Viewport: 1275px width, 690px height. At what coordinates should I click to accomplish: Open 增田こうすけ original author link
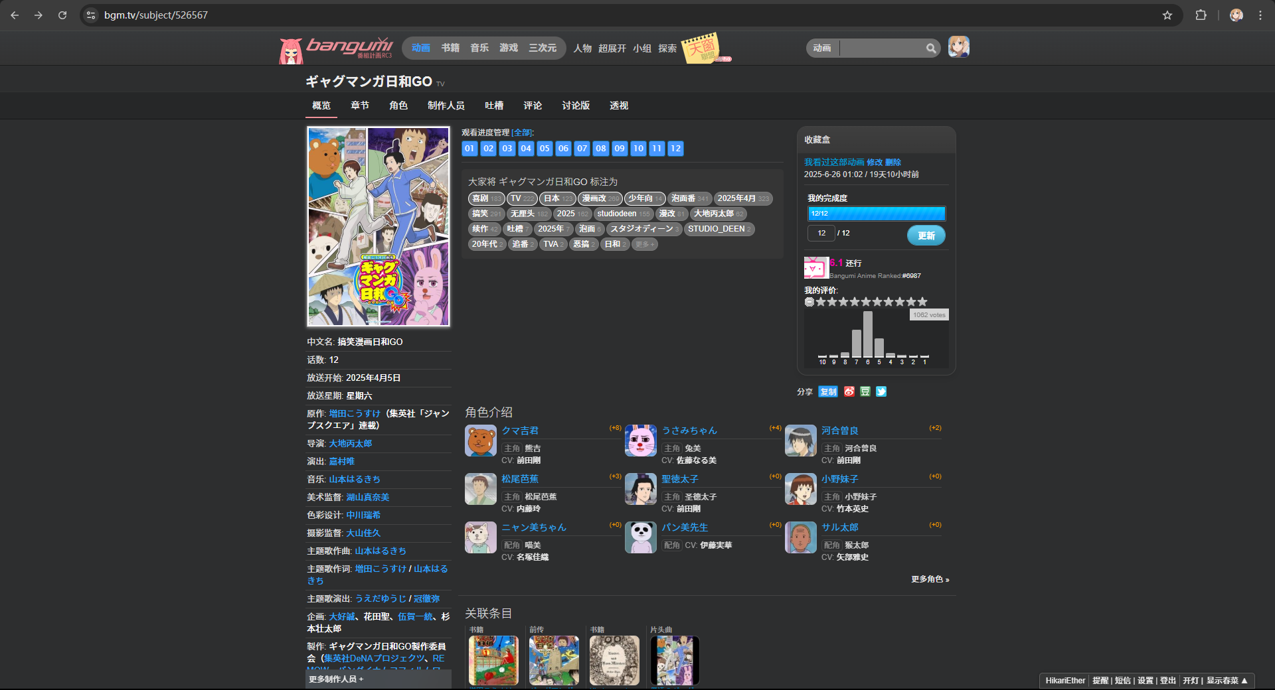(355, 413)
